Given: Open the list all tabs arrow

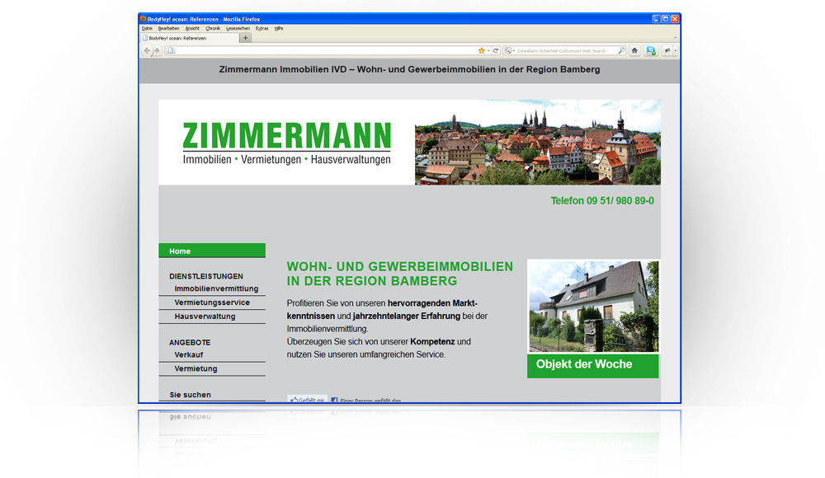Looking at the screenshot, I should point(675,38).
